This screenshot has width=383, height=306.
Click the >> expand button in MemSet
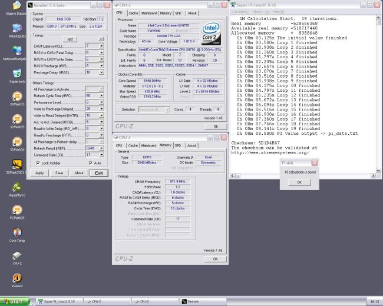pos(101,39)
